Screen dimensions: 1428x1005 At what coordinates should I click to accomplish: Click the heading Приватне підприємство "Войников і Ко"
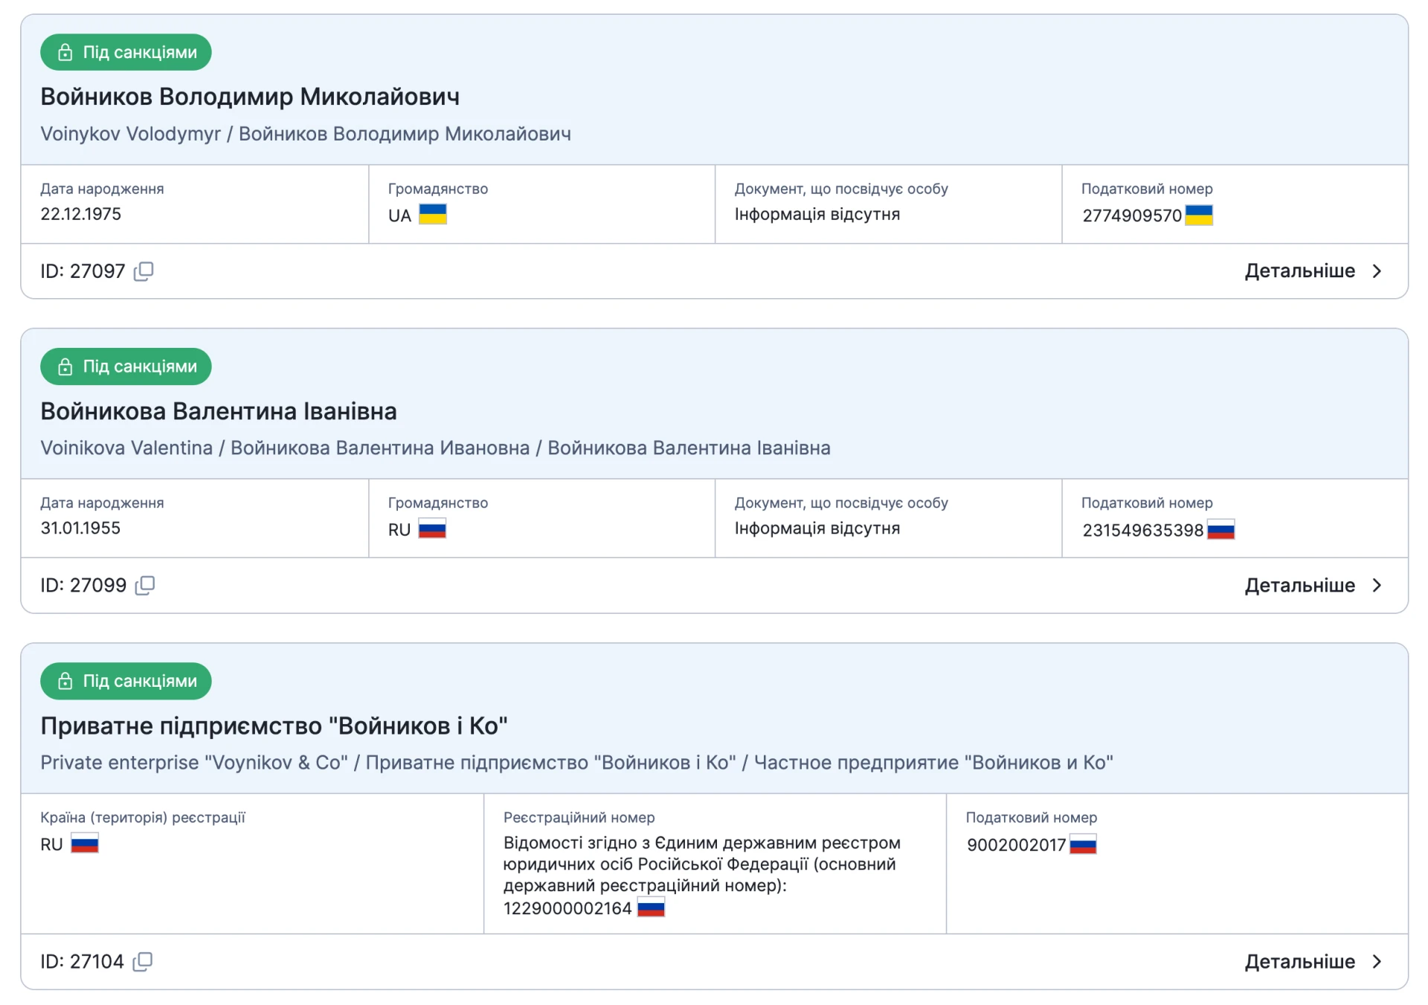point(274,726)
